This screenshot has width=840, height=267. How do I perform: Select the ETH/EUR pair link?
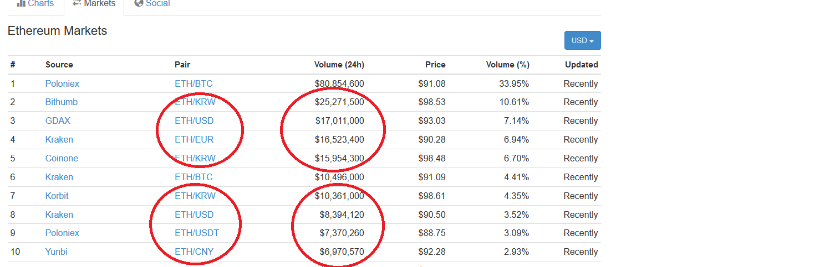click(x=194, y=140)
